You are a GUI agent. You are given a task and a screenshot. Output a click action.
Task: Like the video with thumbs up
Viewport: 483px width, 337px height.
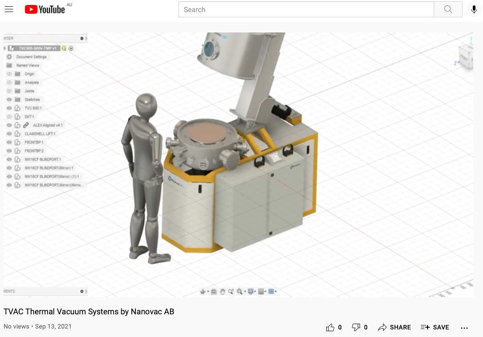(330, 327)
